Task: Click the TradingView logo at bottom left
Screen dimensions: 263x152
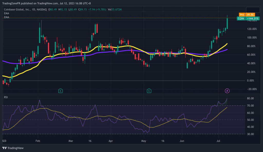Action: click(x=13, y=148)
